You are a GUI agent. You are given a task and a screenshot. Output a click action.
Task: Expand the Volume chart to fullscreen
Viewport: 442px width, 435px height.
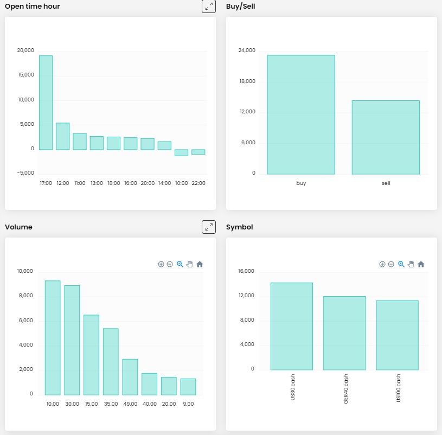click(x=209, y=227)
